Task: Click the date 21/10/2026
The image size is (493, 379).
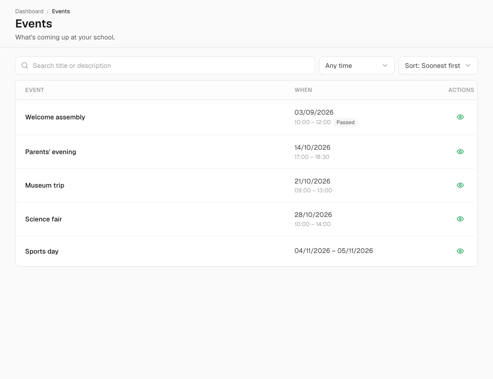Action: click(x=312, y=181)
